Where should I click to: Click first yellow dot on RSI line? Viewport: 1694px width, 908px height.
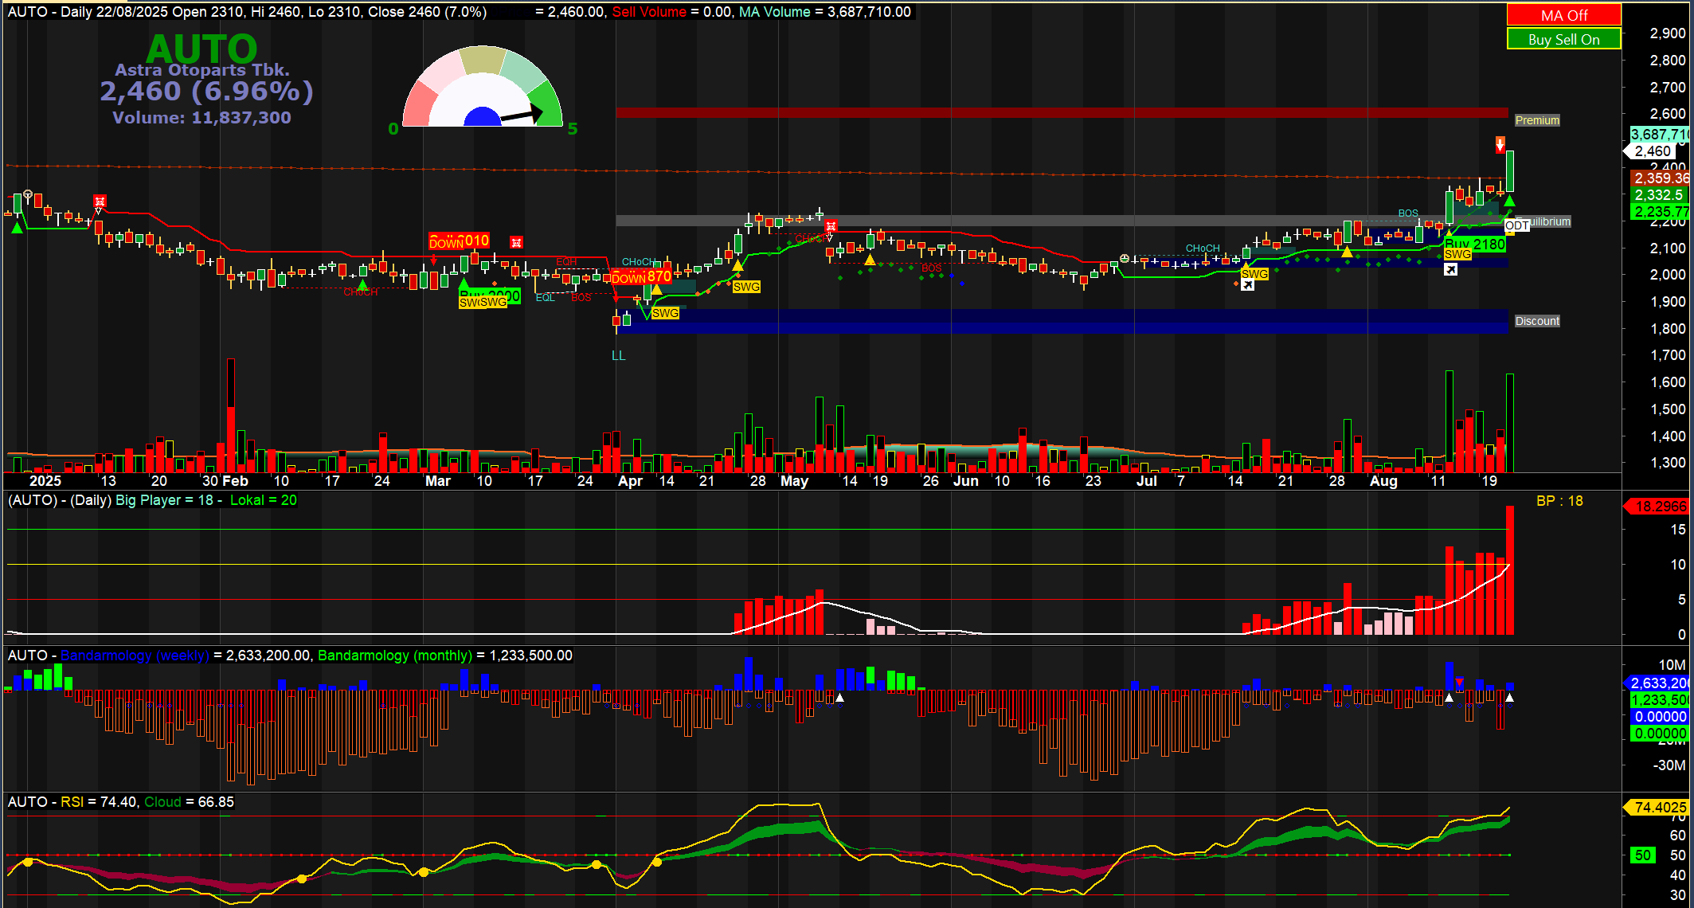(x=28, y=862)
